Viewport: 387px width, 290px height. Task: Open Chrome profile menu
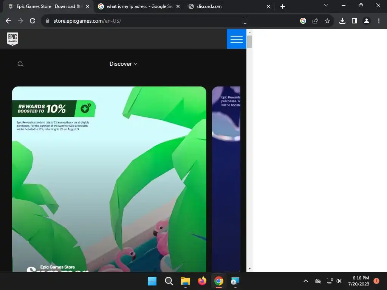point(367,21)
